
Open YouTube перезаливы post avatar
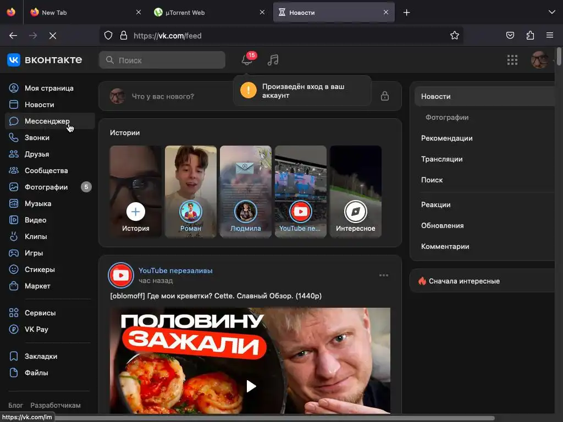(x=121, y=275)
